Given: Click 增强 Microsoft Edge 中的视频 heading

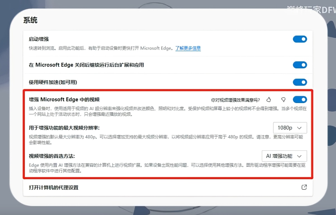Looking at the screenshot, I should 64,99.
